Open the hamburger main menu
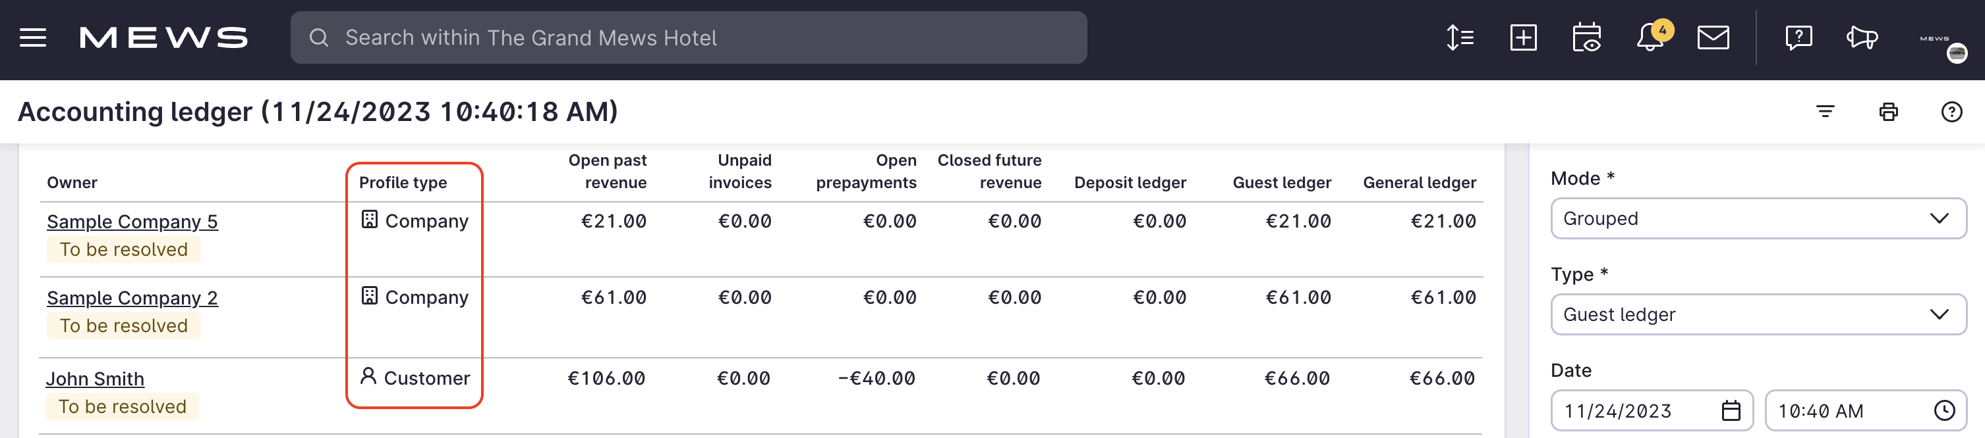This screenshot has height=438, width=1985. point(33,37)
